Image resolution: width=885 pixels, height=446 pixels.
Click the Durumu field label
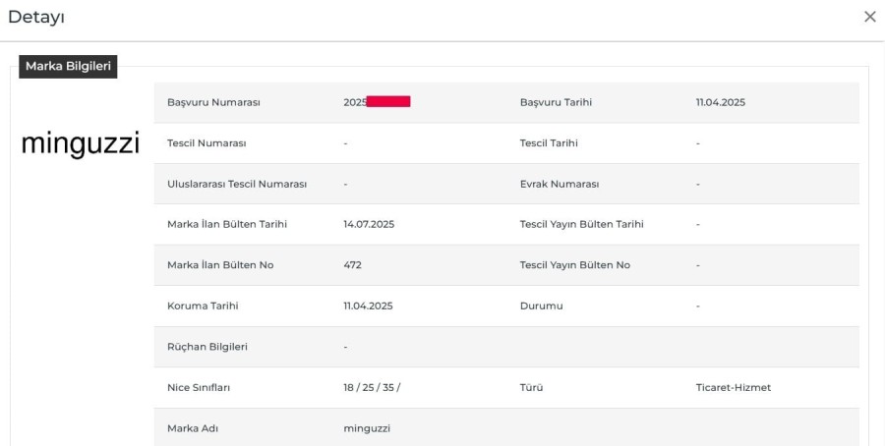(541, 306)
